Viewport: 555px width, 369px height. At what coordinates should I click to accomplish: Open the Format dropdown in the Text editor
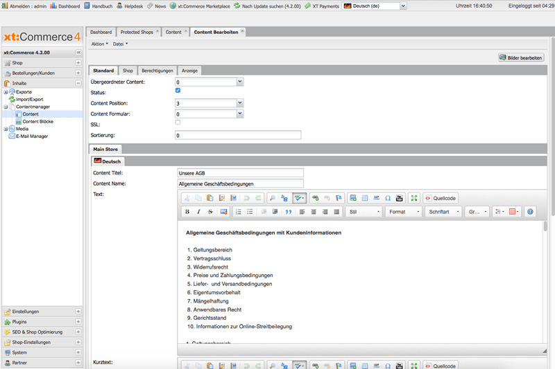click(x=404, y=212)
